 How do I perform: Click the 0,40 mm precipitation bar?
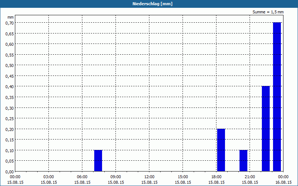266,129
